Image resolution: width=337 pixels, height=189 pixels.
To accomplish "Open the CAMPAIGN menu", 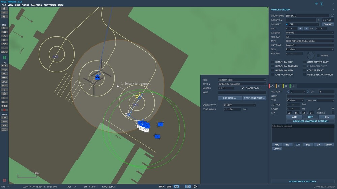I will (36, 5).
